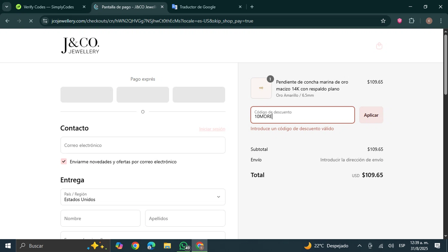Open the active Chrome profile taskbar icon
The image size is (448, 252).
pyautogui.click(x=200, y=246)
